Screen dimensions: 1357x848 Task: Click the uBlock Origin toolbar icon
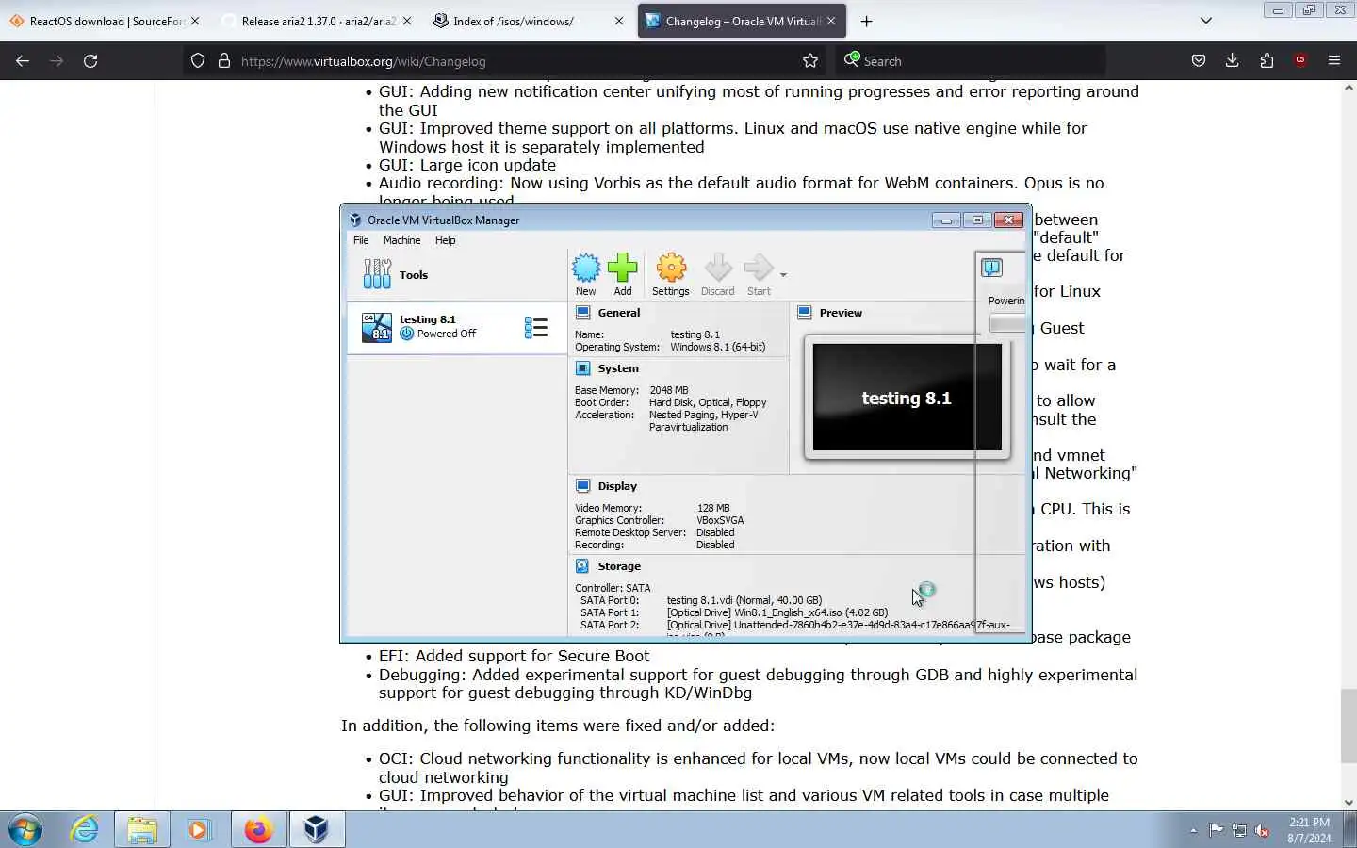click(x=1300, y=60)
